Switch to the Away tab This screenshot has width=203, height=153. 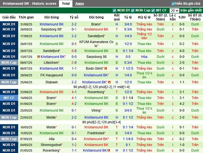coord(79,4)
